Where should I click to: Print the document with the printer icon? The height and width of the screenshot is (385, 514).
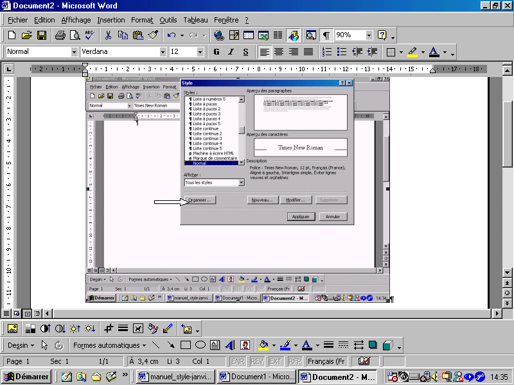click(x=60, y=35)
